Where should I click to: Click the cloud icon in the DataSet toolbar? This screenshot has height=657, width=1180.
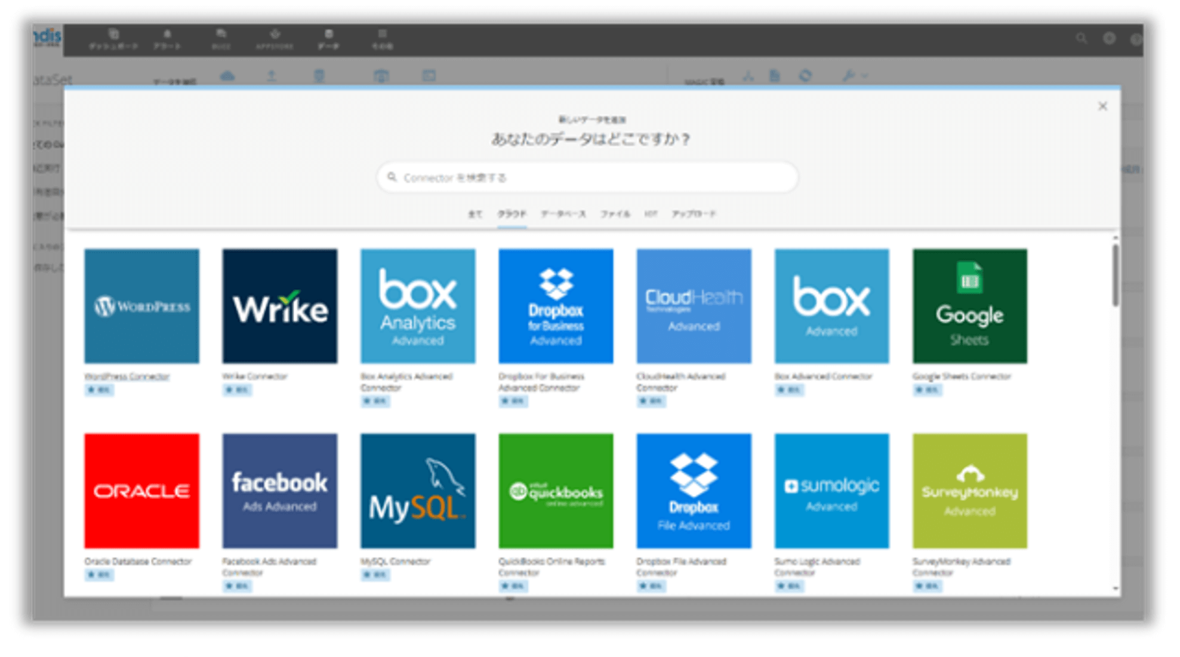tap(227, 76)
